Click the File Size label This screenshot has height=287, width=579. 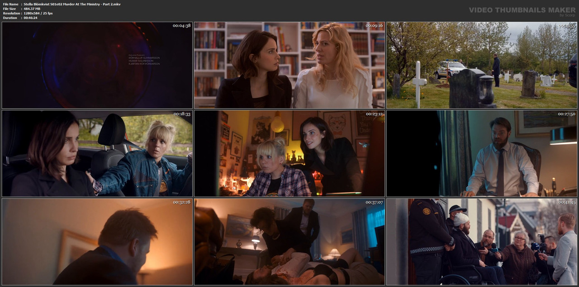(x=9, y=9)
